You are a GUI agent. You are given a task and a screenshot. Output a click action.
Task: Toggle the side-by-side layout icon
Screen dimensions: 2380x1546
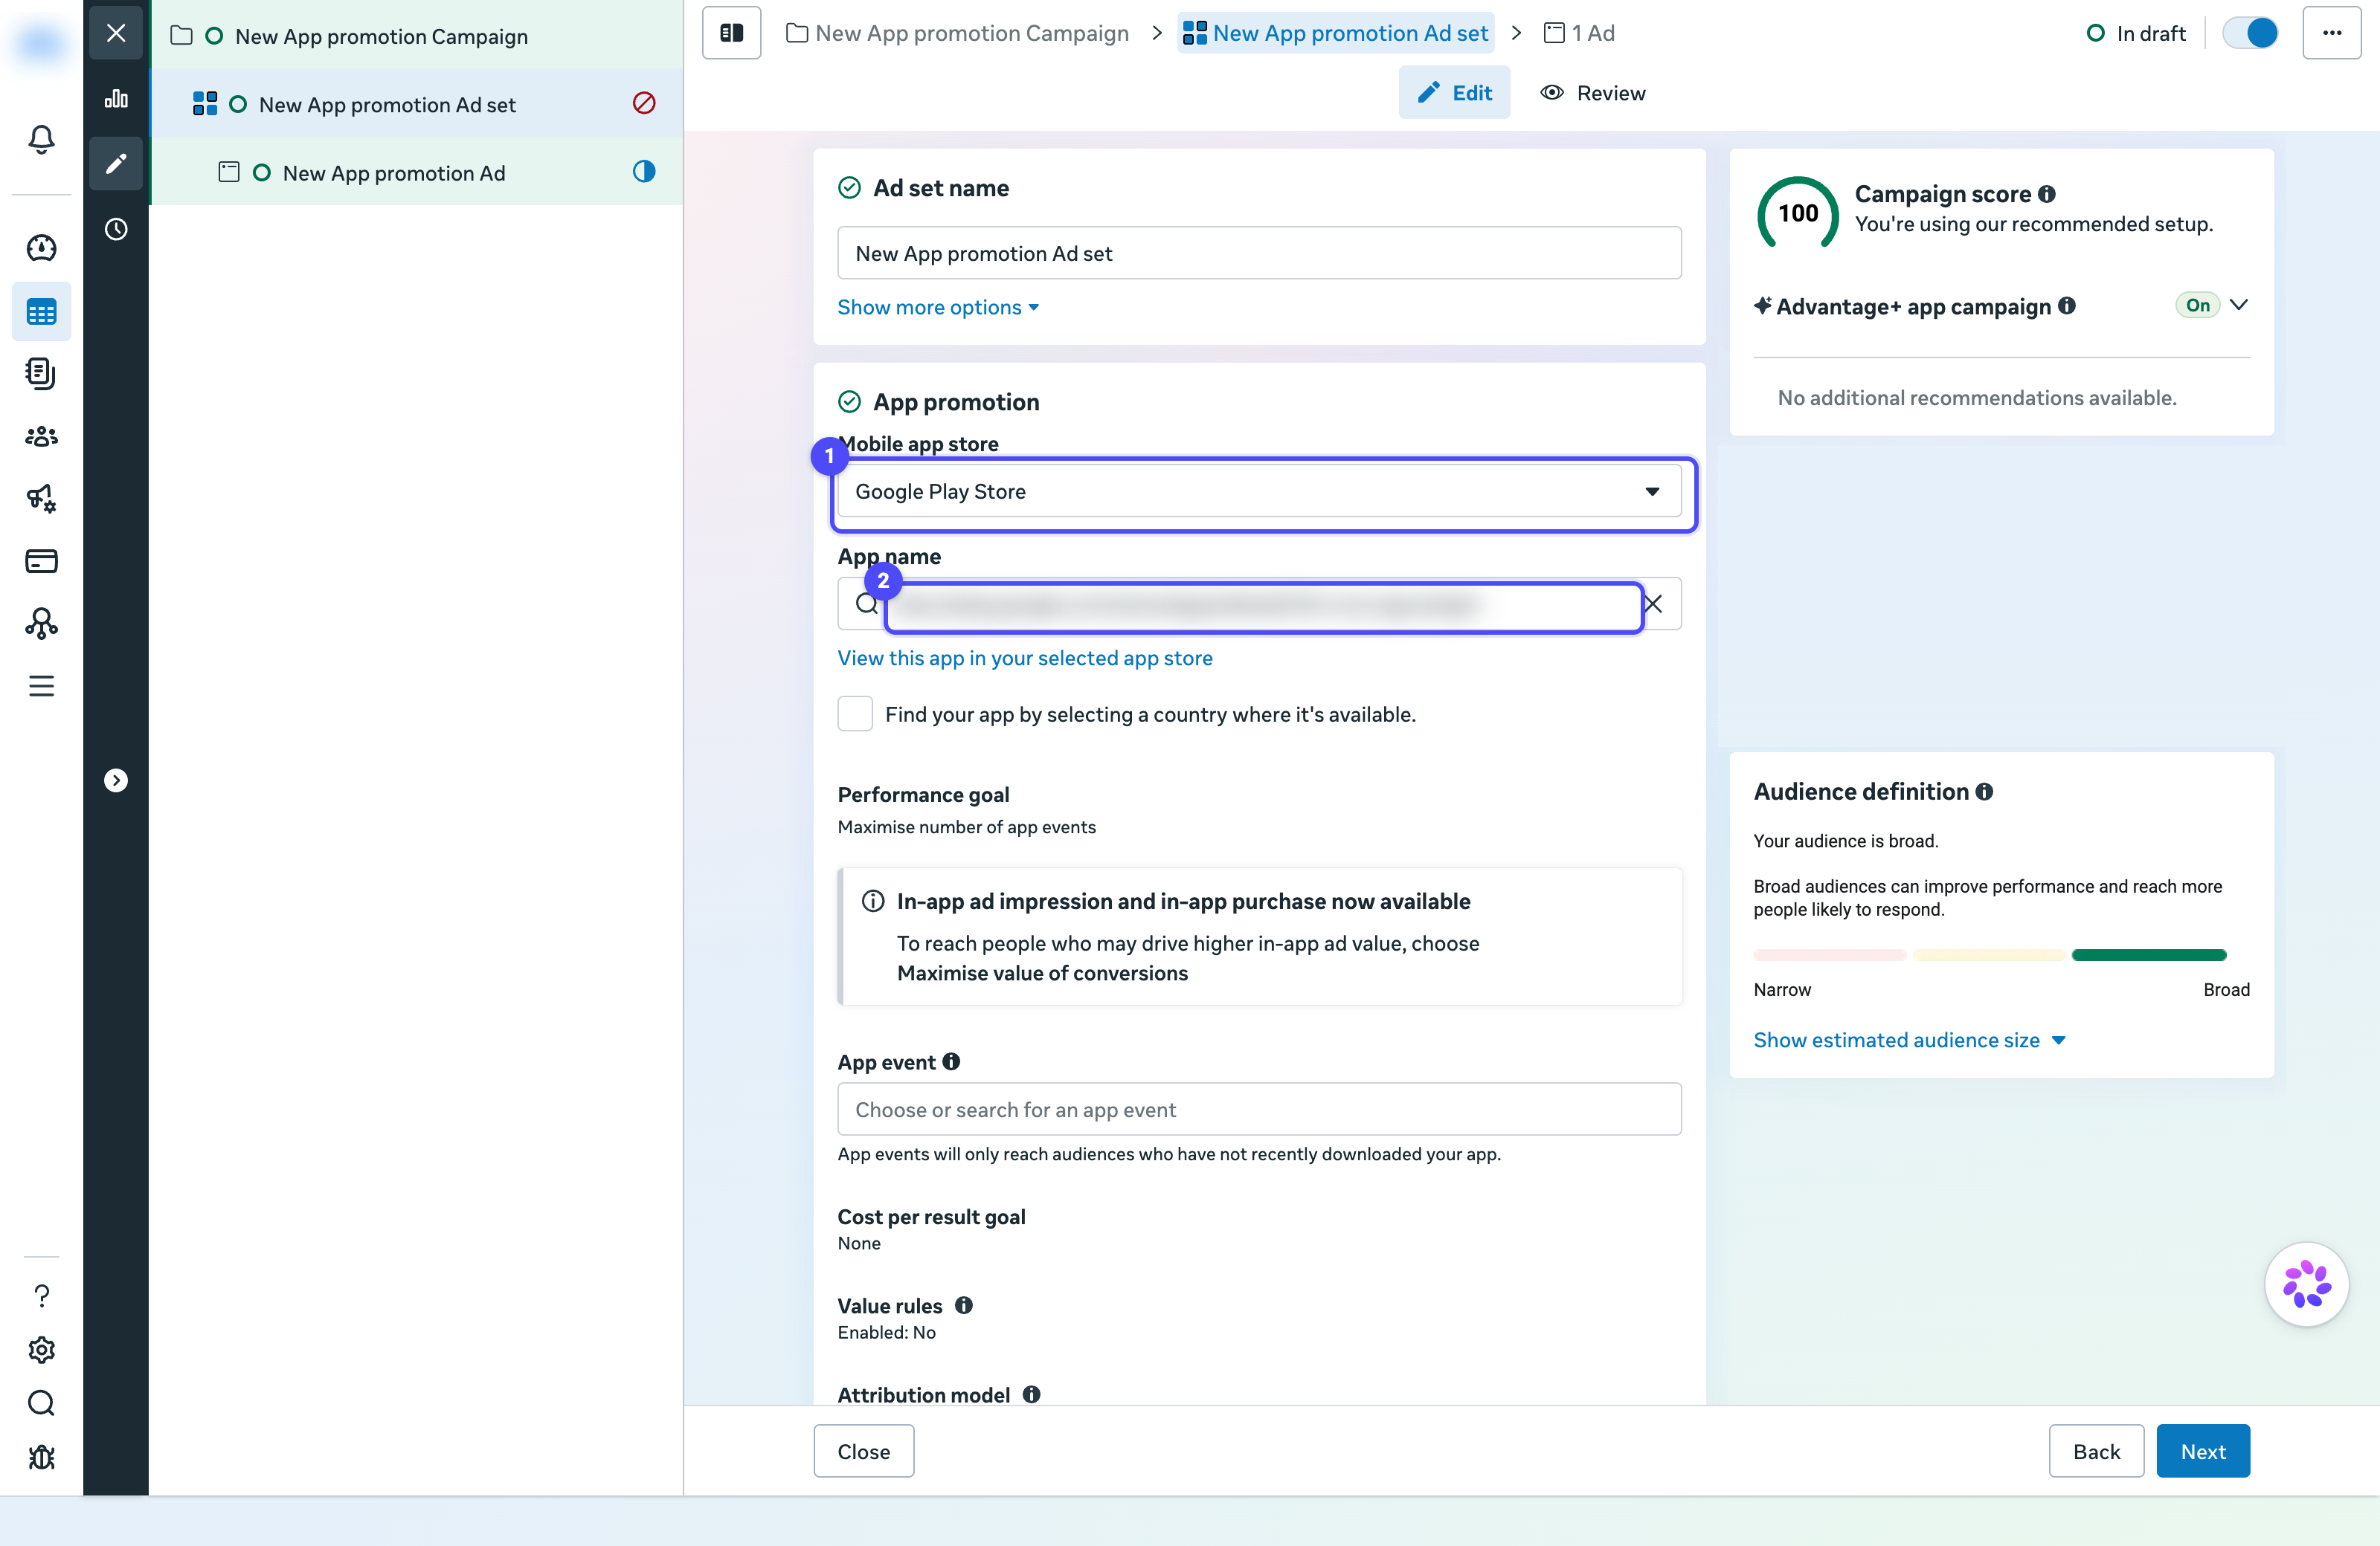tap(732, 33)
